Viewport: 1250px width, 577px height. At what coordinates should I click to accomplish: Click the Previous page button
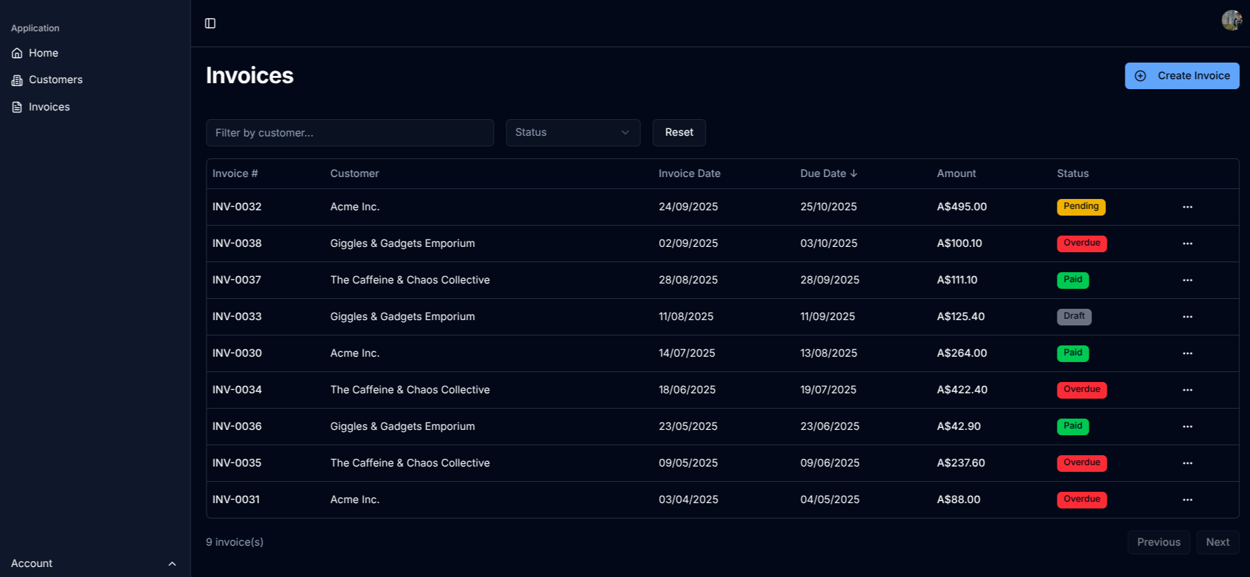point(1158,542)
